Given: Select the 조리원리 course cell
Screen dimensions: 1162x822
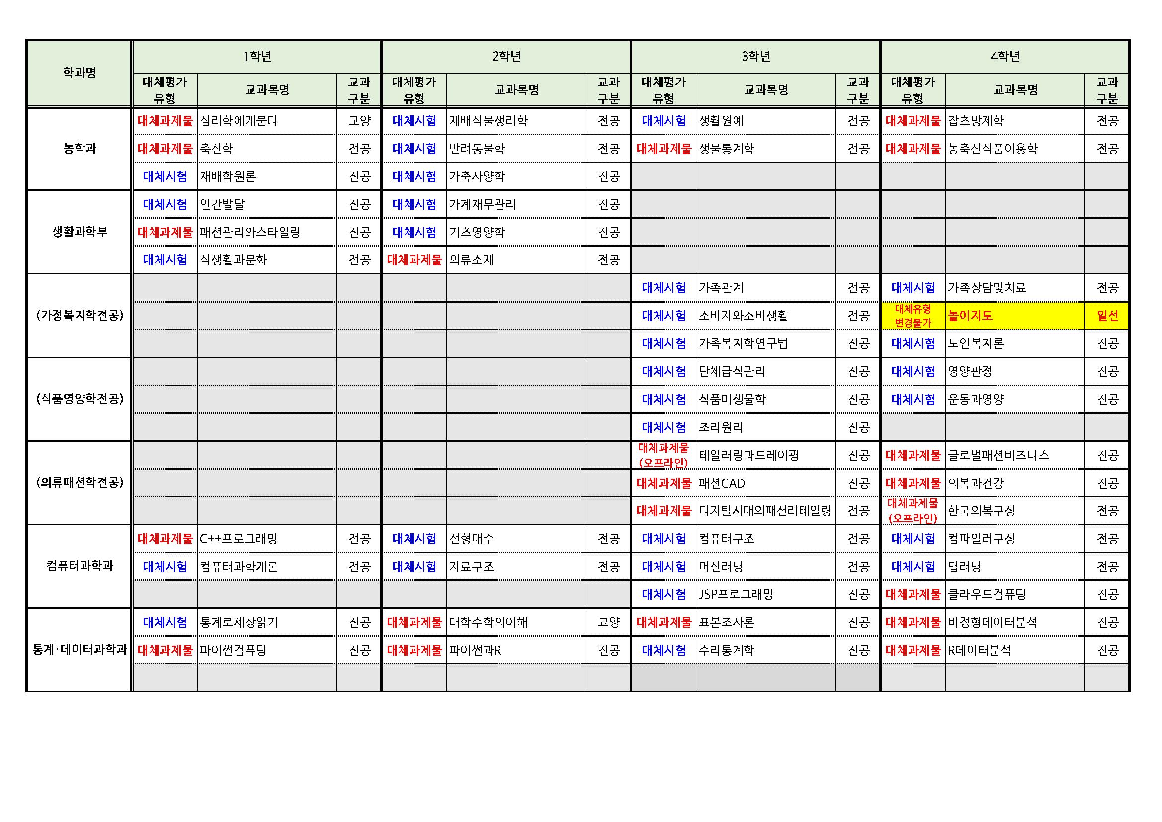Looking at the screenshot, I should 766,427.
